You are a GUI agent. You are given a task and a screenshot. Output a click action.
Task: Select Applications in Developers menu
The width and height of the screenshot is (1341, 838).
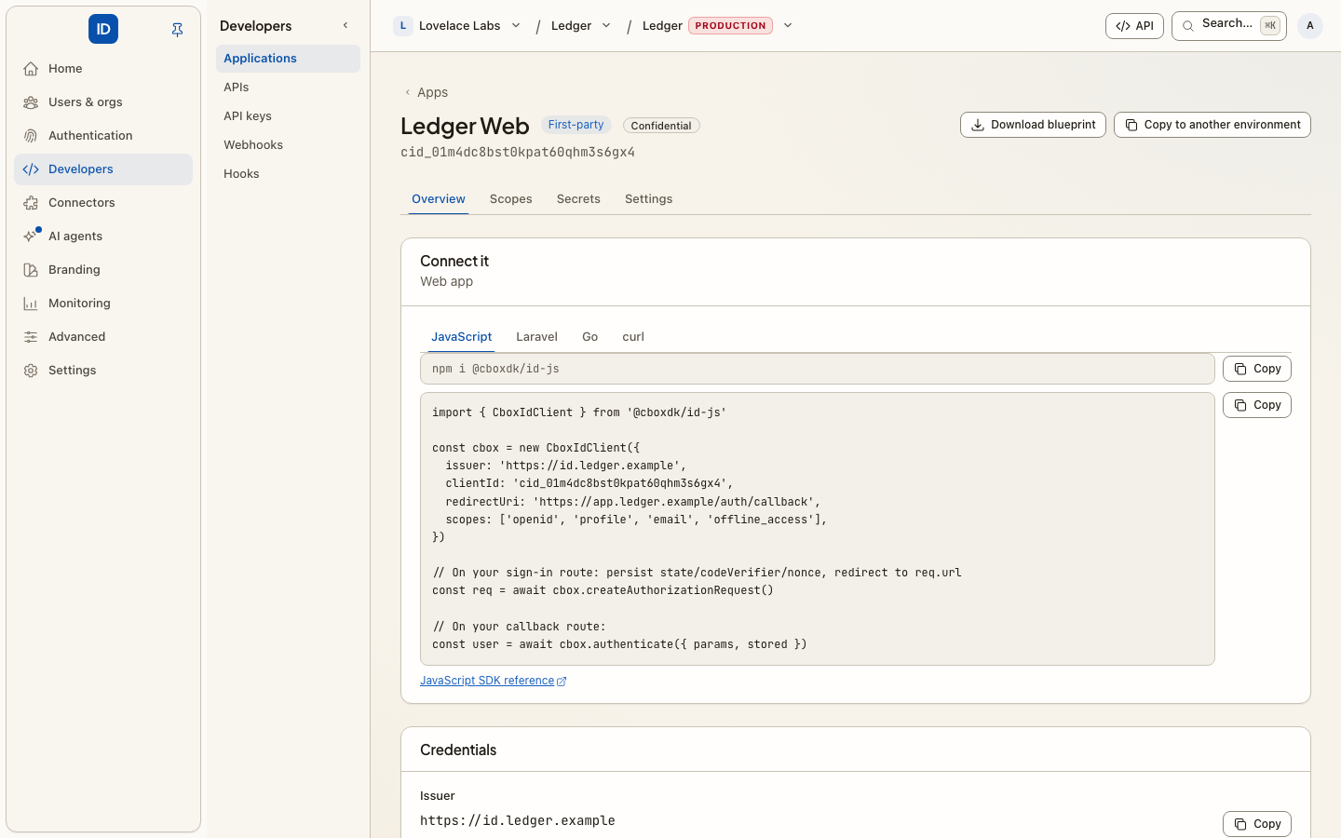click(x=288, y=59)
